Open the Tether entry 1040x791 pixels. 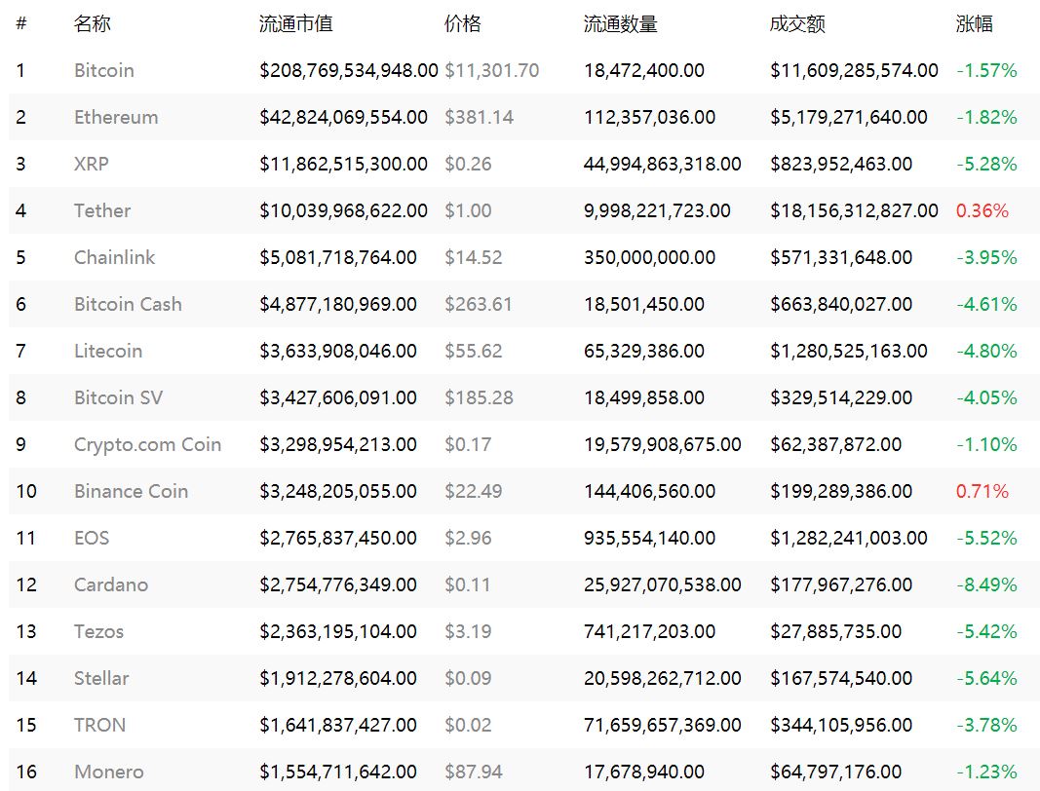tap(102, 210)
